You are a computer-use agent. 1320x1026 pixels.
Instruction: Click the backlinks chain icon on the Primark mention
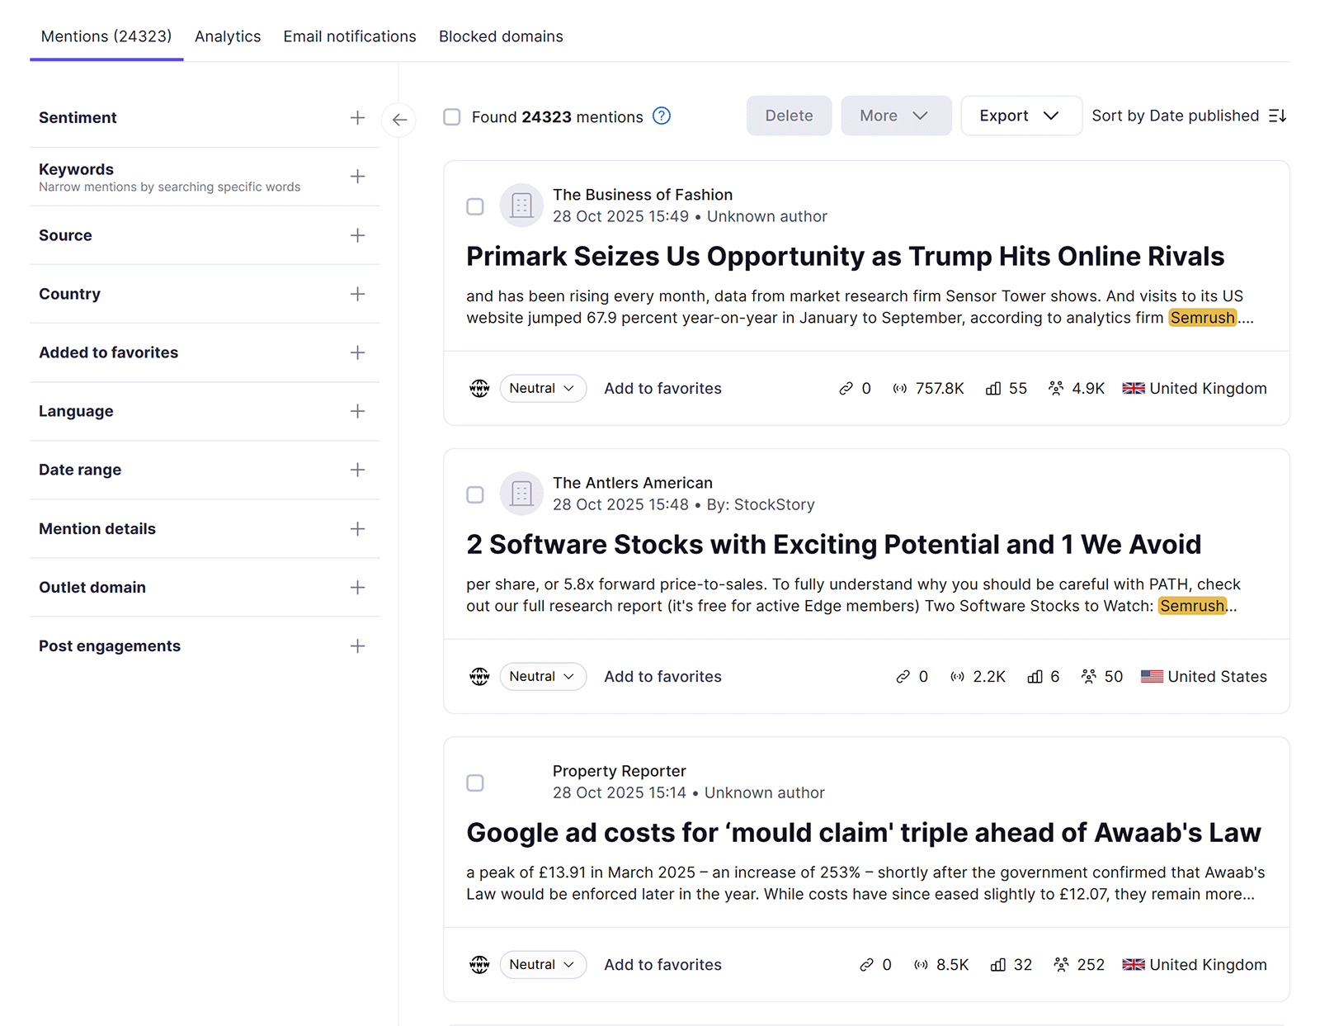[x=845, y=388]
